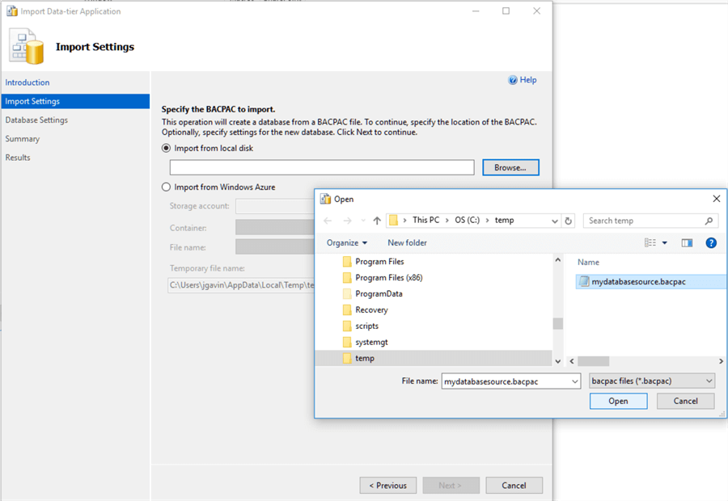Select Import from Windows Azure option
Screen dimensions: 728x501
click(167, 187)
